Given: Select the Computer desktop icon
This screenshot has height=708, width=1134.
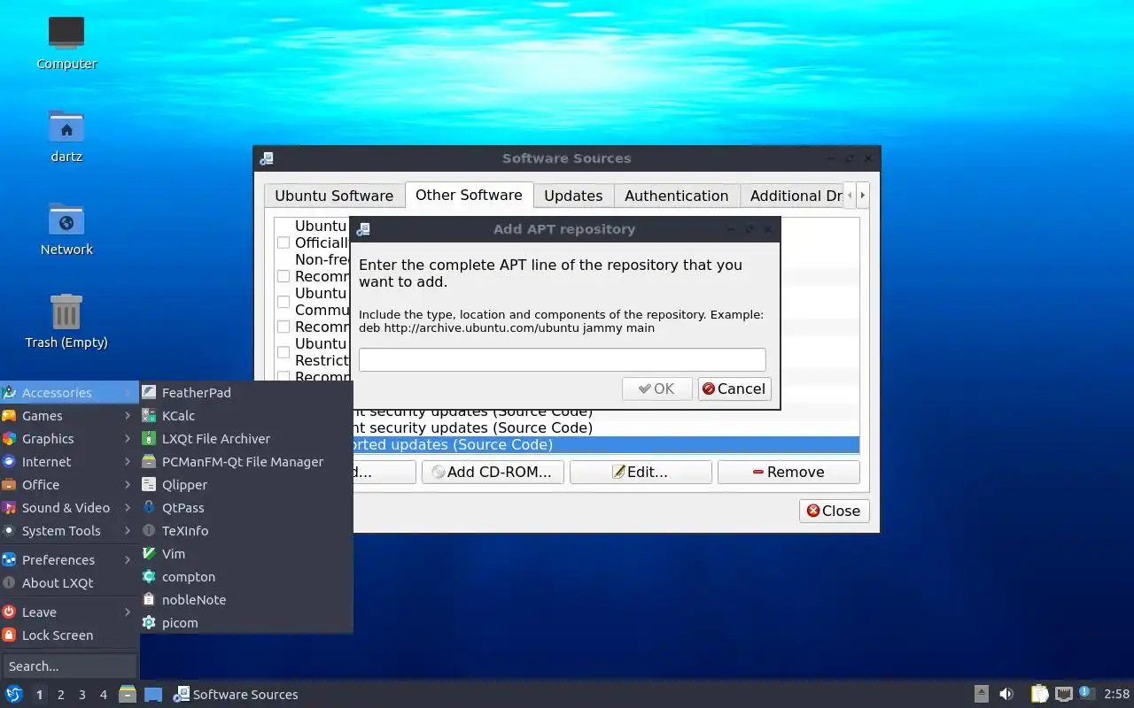Looking at the screenshot, I should pyautogui.click(x=66, y=42).
